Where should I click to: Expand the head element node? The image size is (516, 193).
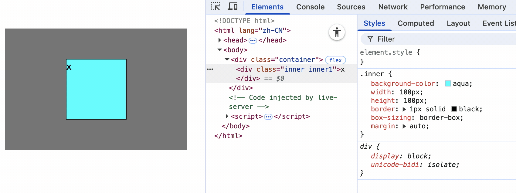pos(219,40)
